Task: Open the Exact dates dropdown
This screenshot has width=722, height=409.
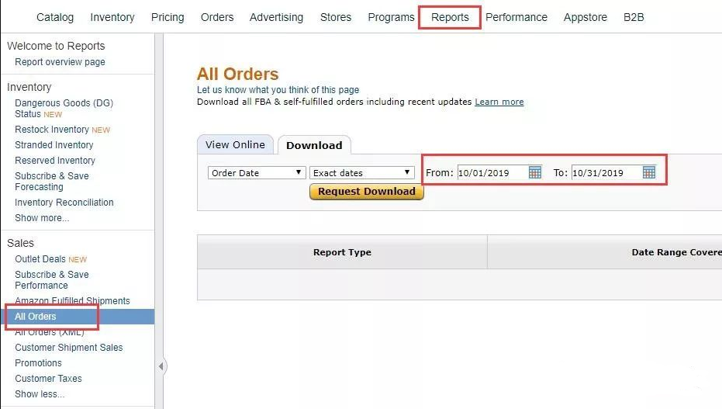Action: (x=362, y=173)
